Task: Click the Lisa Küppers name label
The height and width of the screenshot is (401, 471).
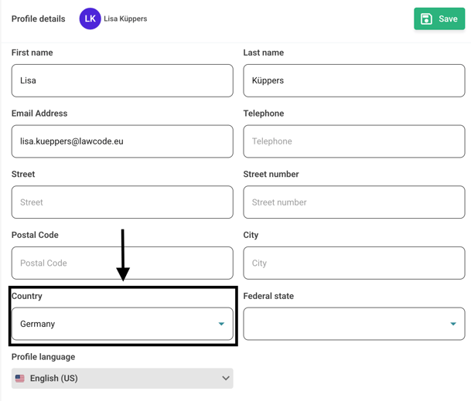Action: [x=125, y=19]
